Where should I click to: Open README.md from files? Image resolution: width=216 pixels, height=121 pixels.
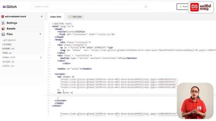click(x=8, y=48)
